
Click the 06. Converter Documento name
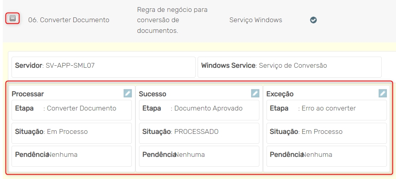(x=69, y=20)
